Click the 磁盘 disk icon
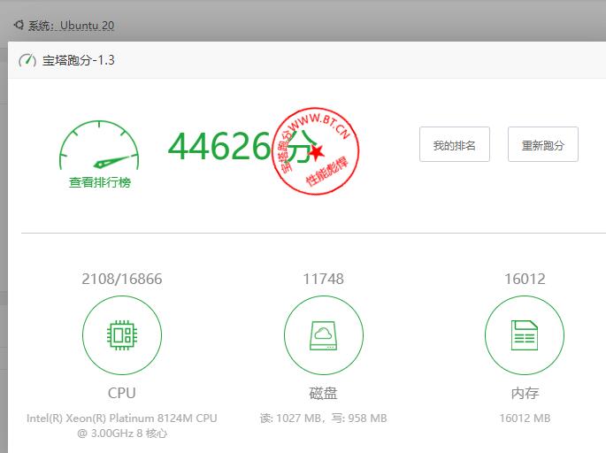This screenshot has width=606, height=453. coord(324,335)
